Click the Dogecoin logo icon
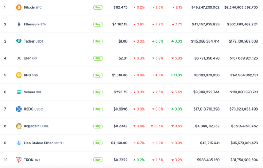This screenshot has height=168, width=263. coord(19,126)
